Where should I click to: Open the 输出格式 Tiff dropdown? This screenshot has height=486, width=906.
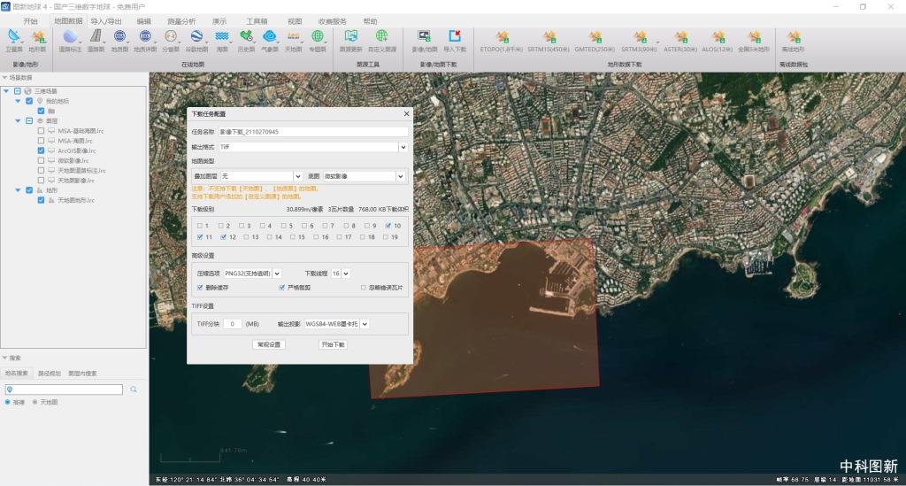[403, 147]
